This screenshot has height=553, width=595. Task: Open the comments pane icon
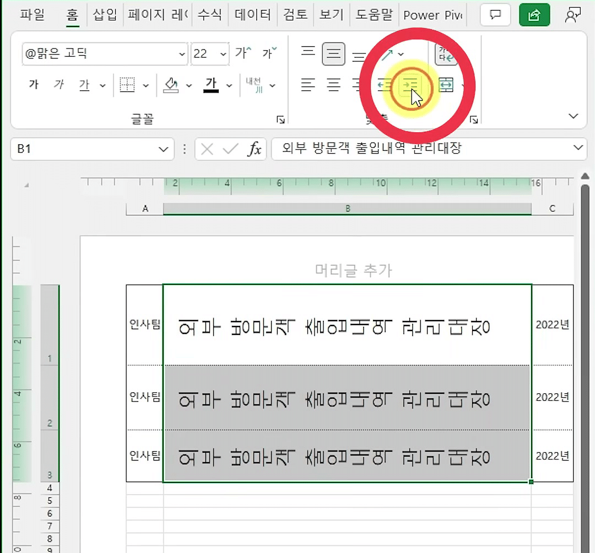coord(495,15)
